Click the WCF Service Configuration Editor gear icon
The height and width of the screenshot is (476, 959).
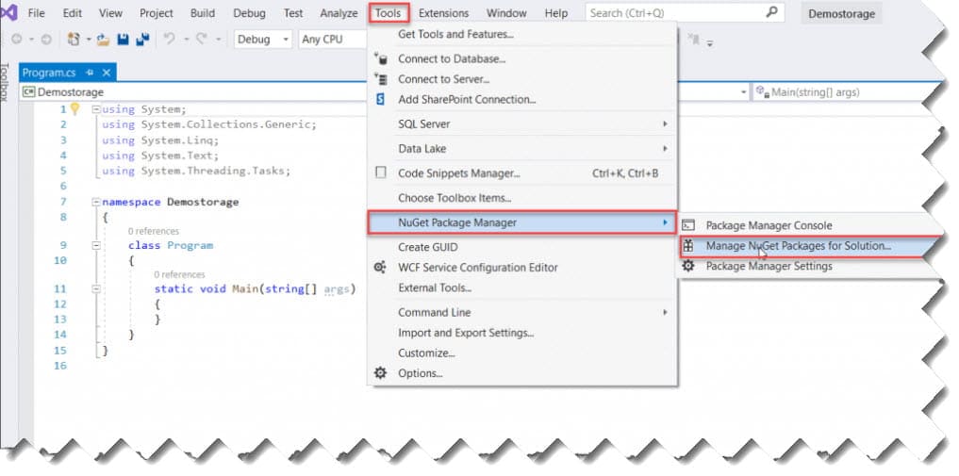tap(380, 267)
